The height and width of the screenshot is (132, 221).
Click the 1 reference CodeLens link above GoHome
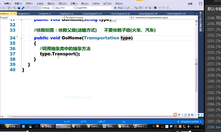point(39,34)
